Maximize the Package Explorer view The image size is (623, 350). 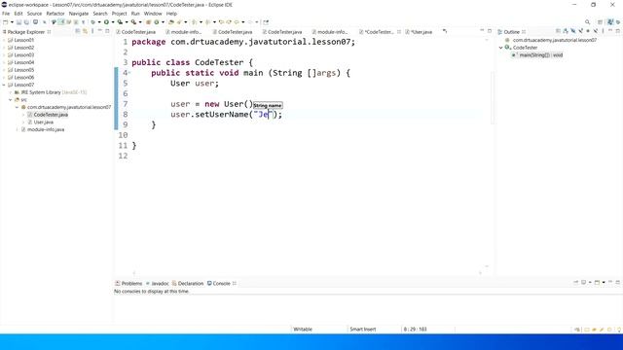coord(107,31)
